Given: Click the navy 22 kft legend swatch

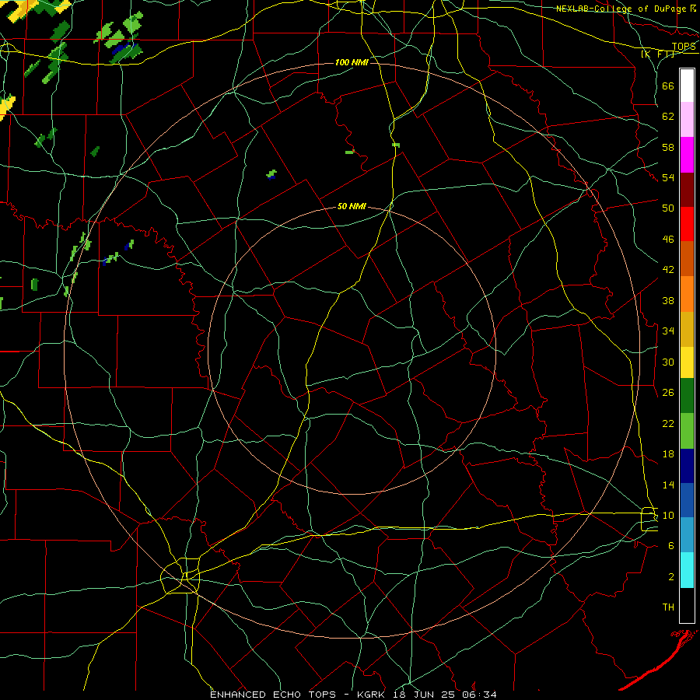Looking at the screenshot, I should [x=687, y=466].
